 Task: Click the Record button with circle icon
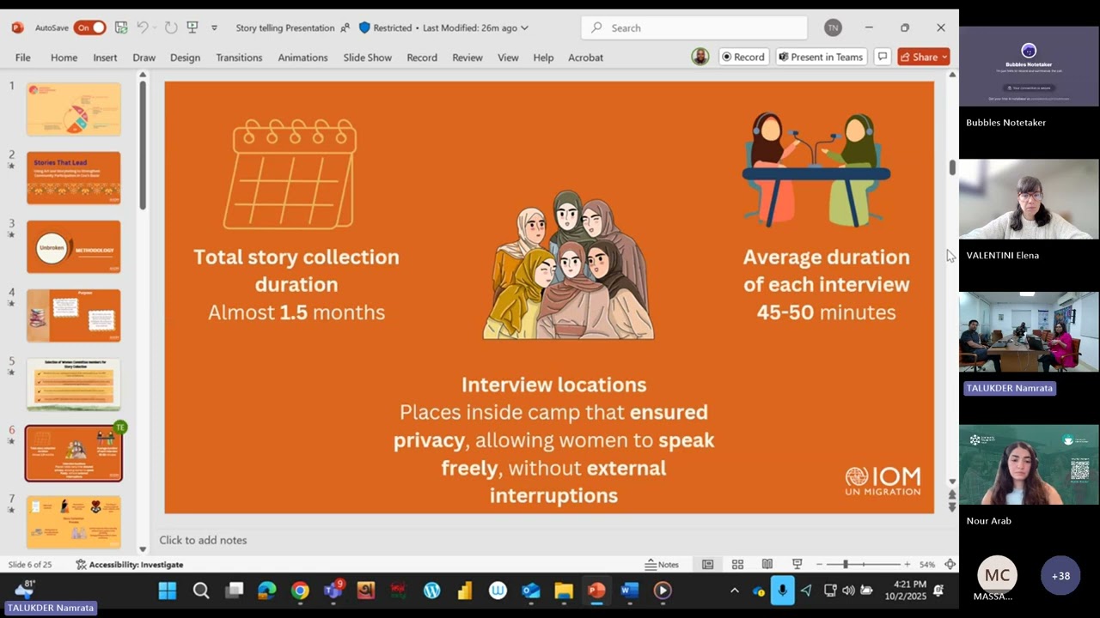[x=743, y=57]
